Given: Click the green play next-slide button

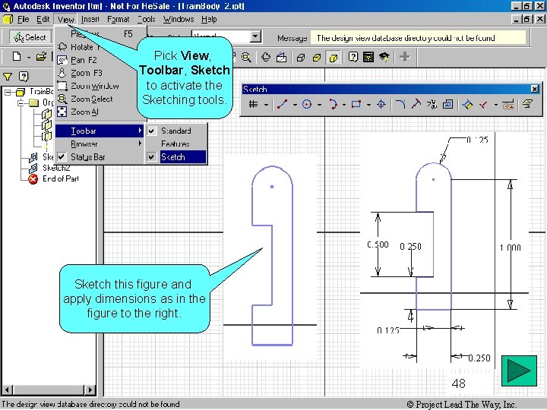Looking at the screenshot, I should (x=519, y=371).
